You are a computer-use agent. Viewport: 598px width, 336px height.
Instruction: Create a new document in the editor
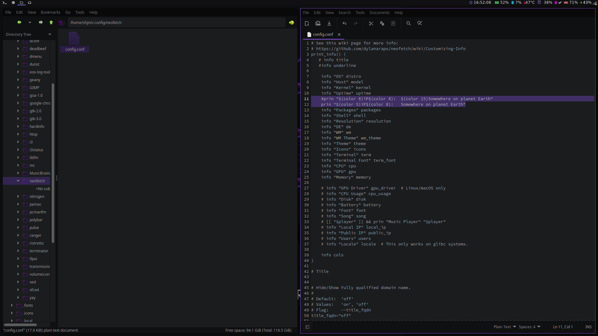[x=307, y=23]
